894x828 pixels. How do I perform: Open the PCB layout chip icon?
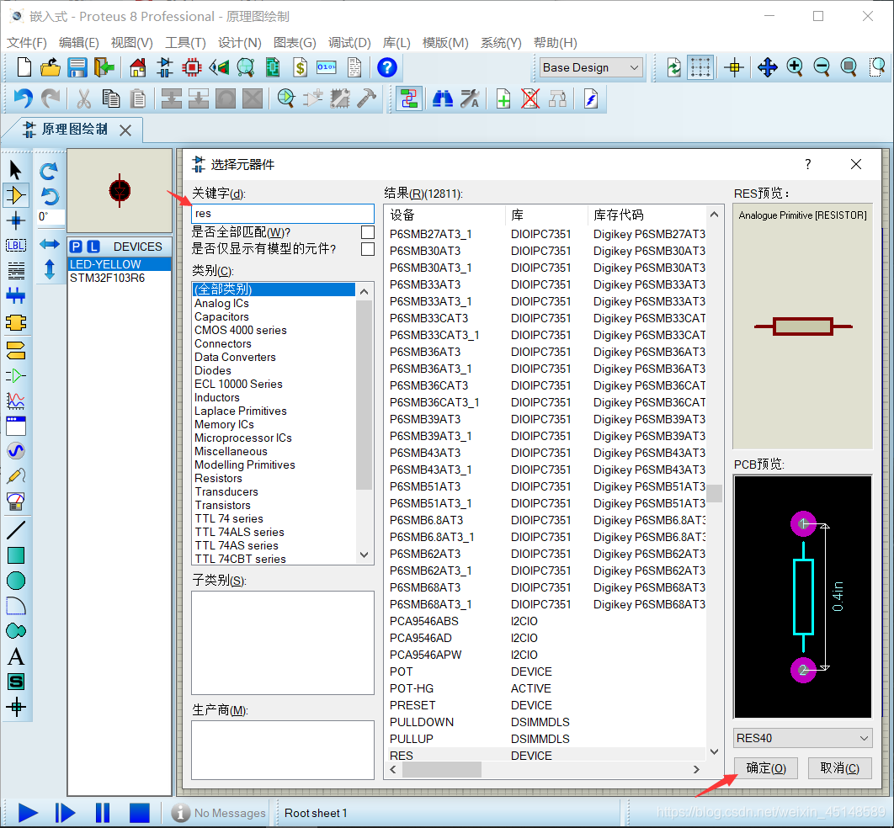click(x=192, y=67)
